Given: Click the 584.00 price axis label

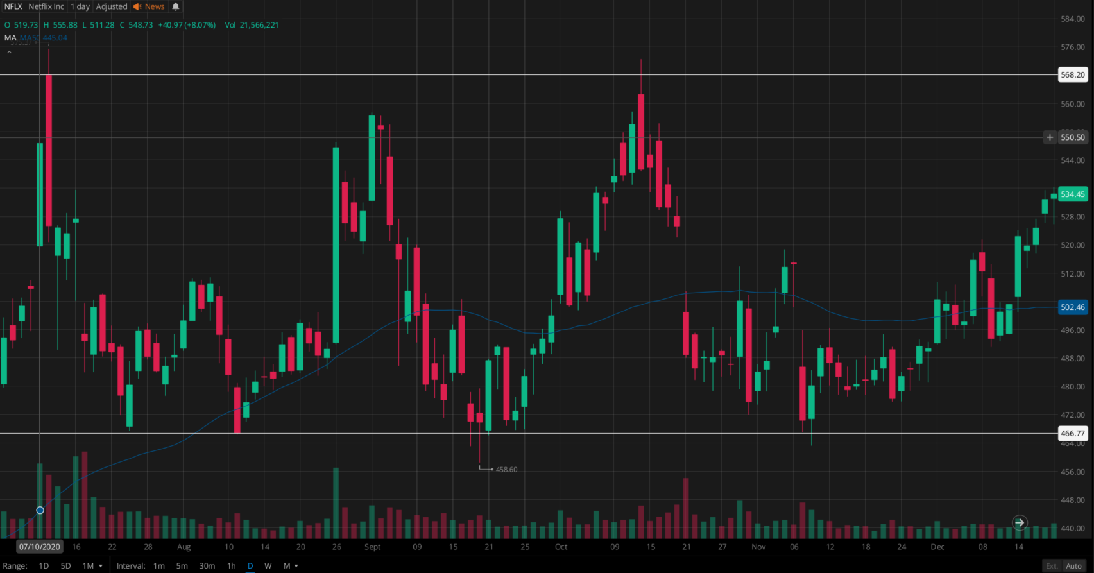Looking at the screenshot, I should tap(1073, 19).
